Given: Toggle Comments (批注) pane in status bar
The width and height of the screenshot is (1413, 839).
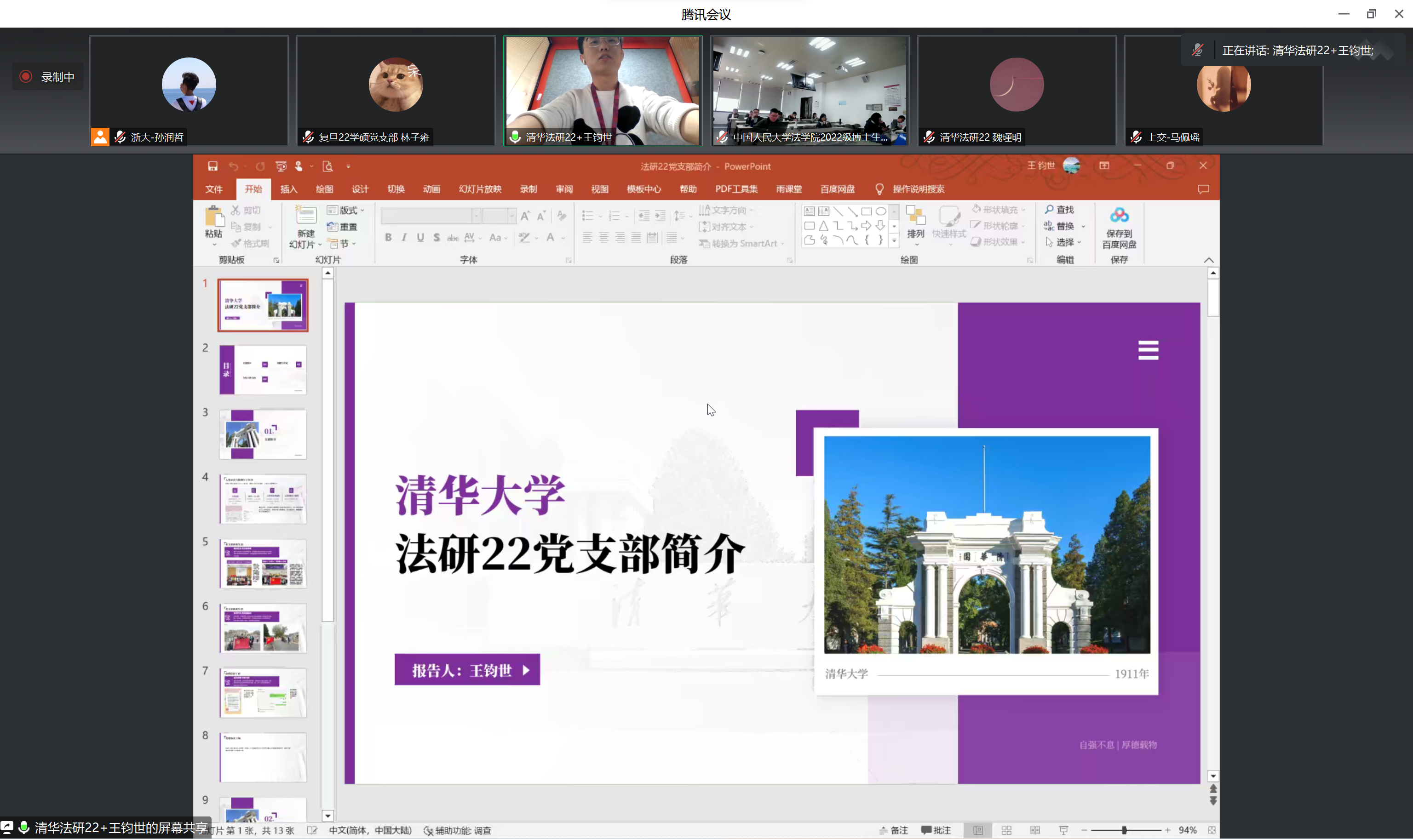Looking at the screenshot, I should coord(936,831).
